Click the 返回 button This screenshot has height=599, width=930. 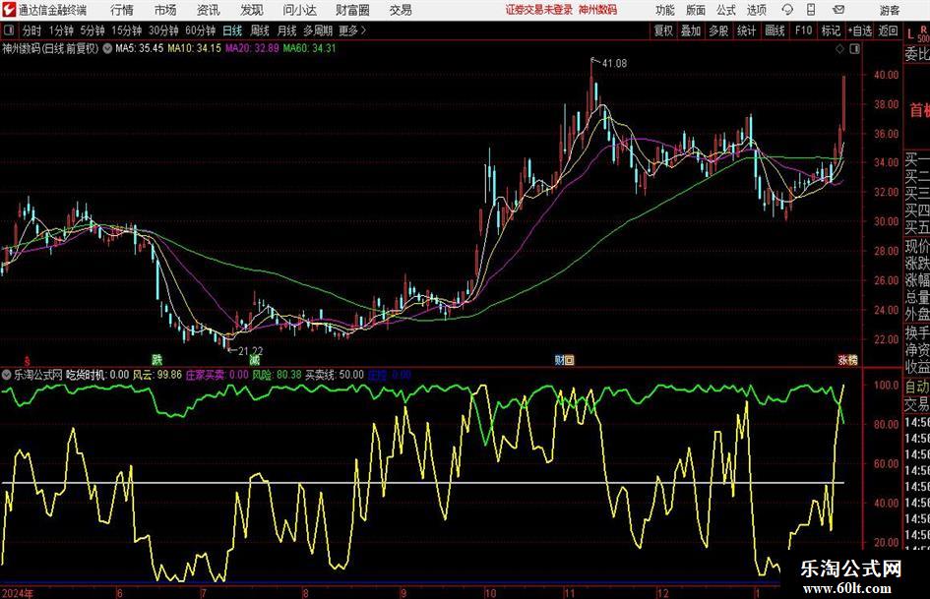click(888, 30)
